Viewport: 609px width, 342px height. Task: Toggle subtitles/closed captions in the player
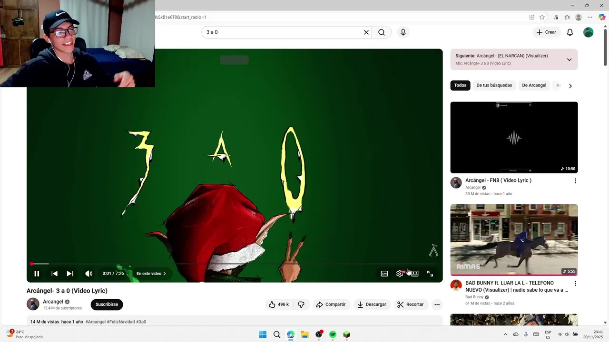(x=384, y=274)
